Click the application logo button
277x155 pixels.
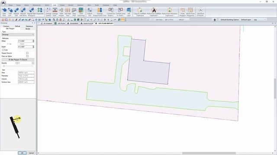tap(3, 3)
